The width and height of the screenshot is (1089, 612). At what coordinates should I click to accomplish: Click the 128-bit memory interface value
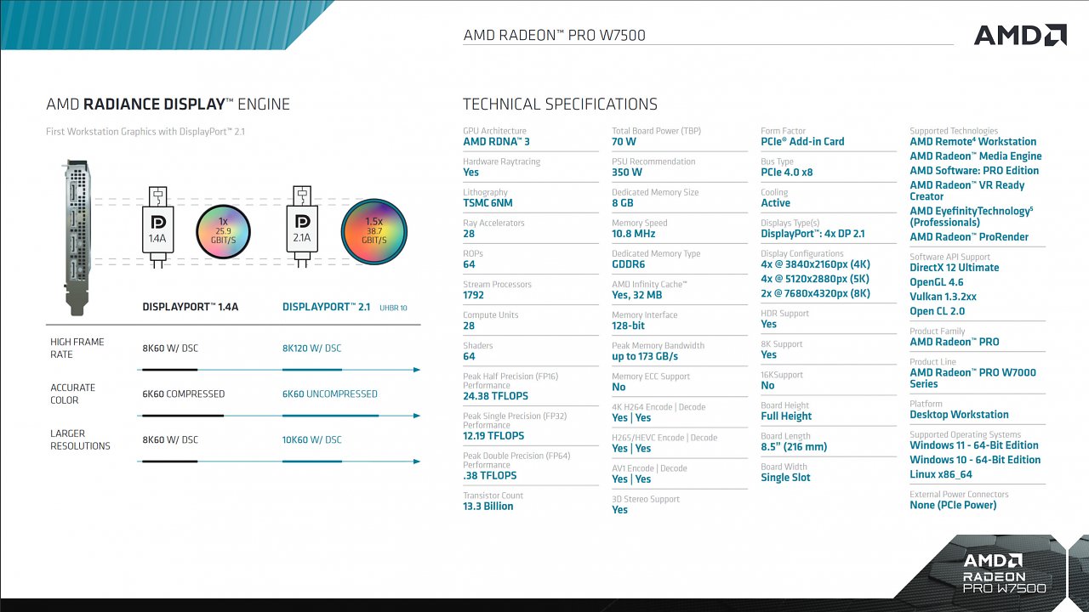tap(628, 326)
